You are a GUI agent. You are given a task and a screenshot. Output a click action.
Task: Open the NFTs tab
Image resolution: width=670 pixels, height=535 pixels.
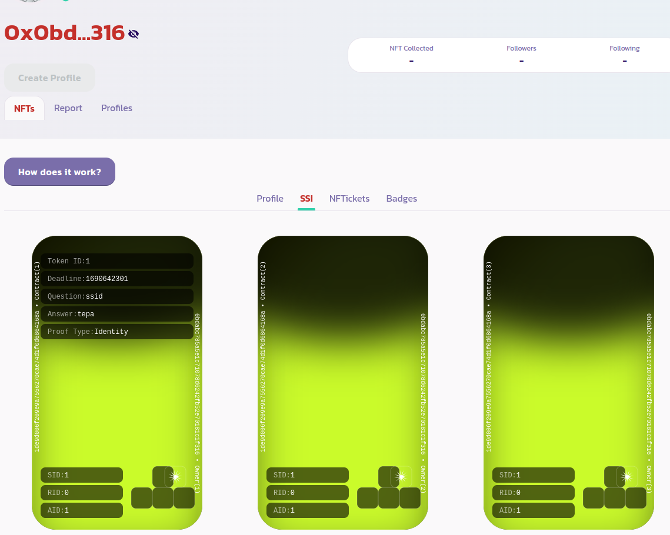(x=24, y=108)
